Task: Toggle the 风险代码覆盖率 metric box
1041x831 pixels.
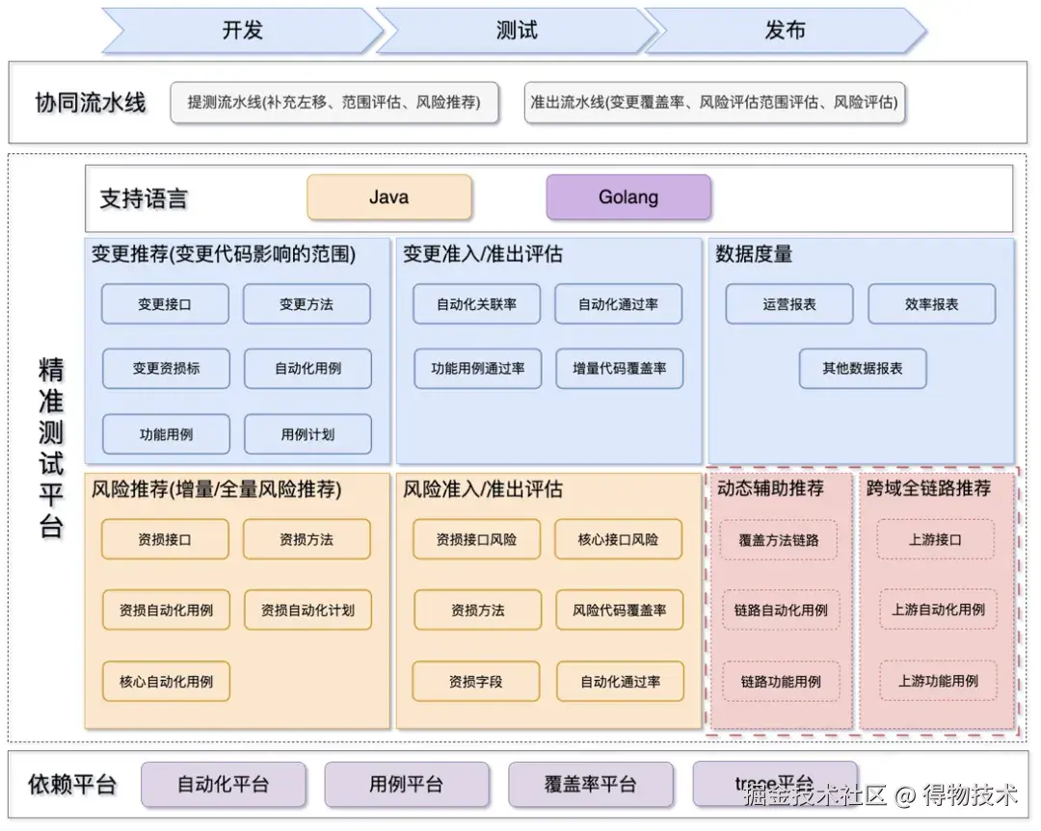Action: [x=620, y=610]
